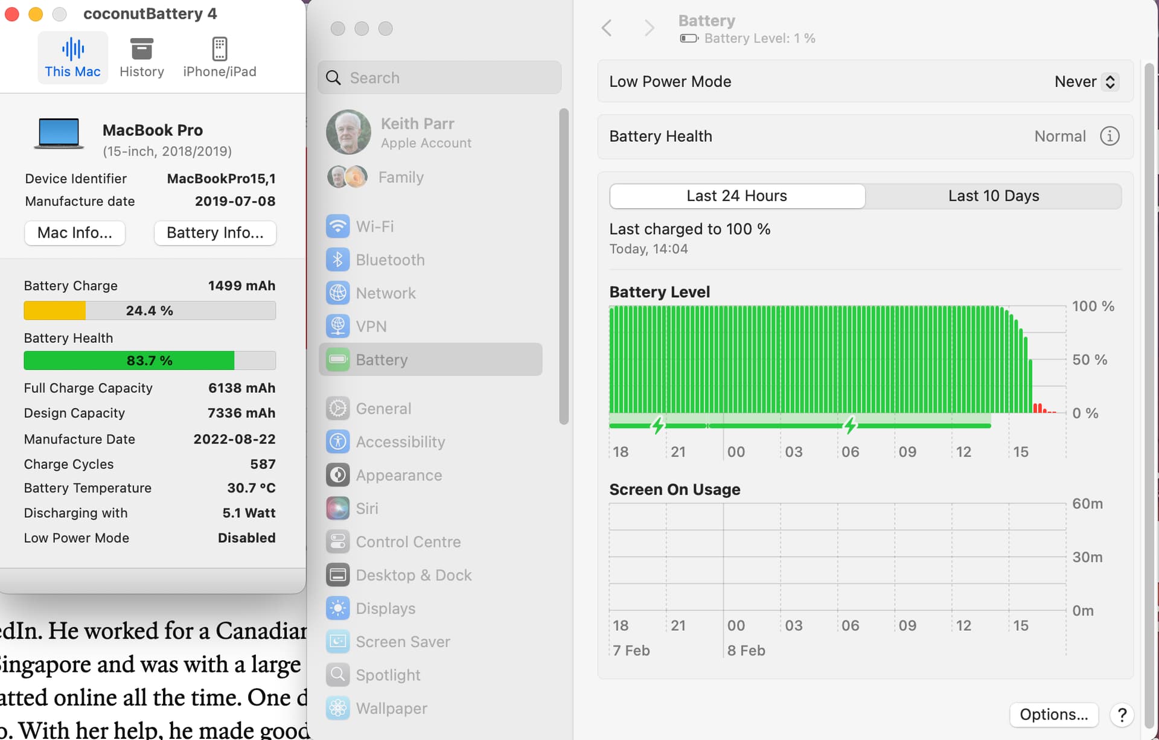This screenshot has height=740, width=1159.
Task: Click the Battery Charge 24.4 % bar
Action: tap(150, 310)
